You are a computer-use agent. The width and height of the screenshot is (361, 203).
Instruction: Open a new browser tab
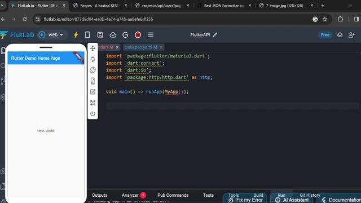pos(323,5)
